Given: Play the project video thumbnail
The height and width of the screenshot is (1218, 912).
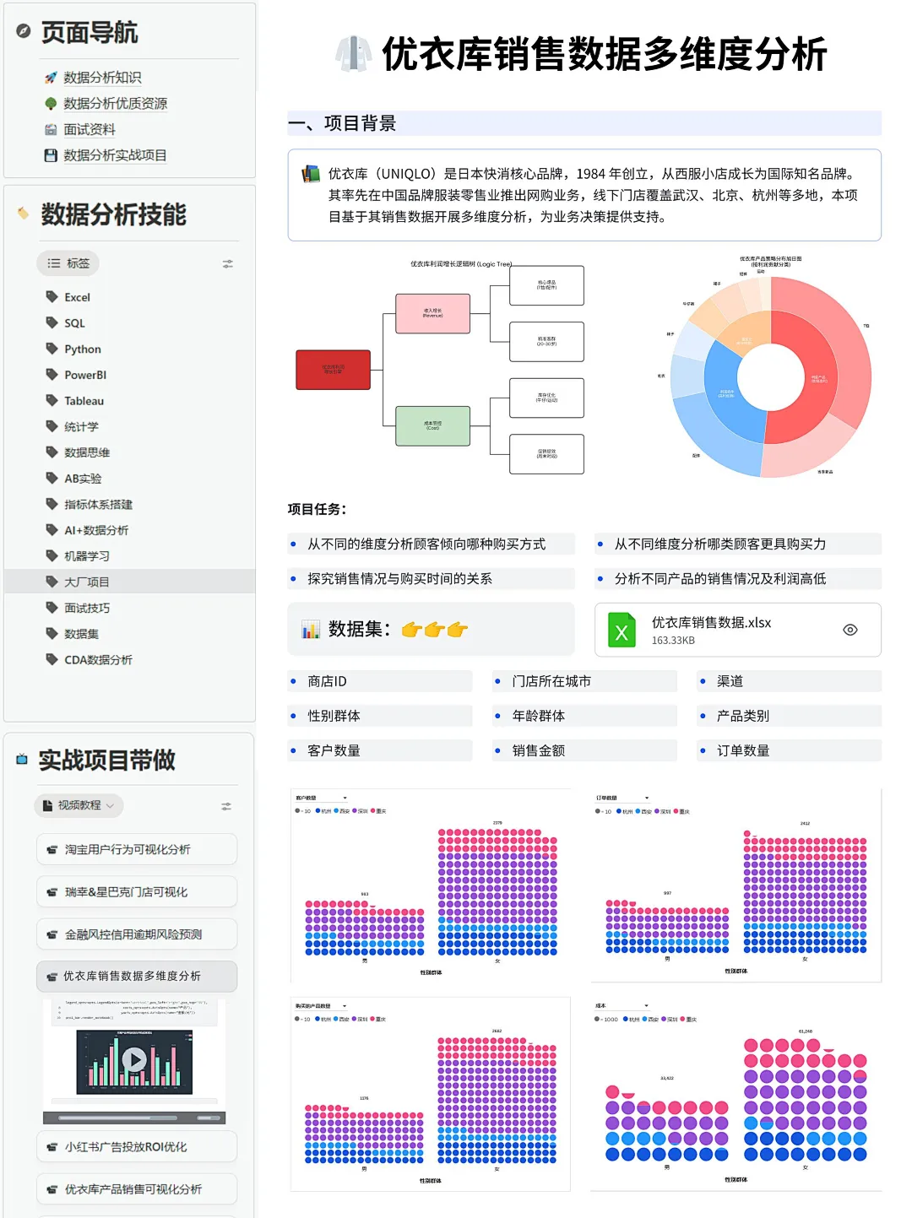Looking at the screenshot, I should [x=134, y=1058].
